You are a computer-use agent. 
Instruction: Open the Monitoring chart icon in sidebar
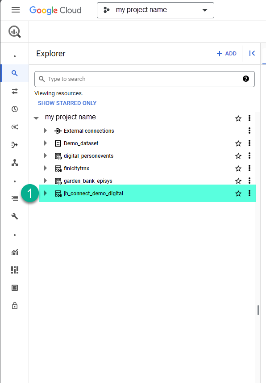(x=15, y=252)
